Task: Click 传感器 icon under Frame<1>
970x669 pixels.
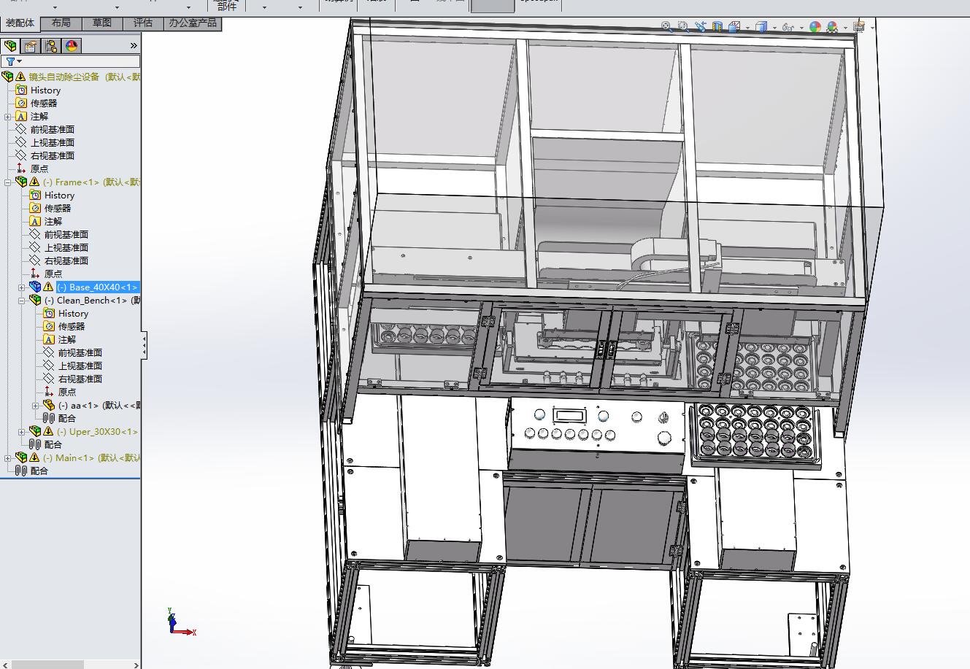Action: coord(35,209)
